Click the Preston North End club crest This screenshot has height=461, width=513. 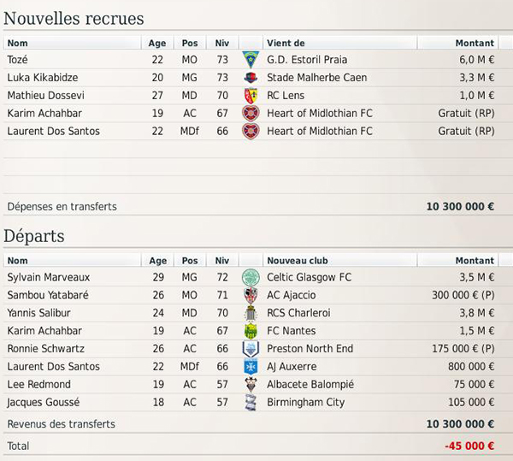pyautogui.click(x=251, y=349)
